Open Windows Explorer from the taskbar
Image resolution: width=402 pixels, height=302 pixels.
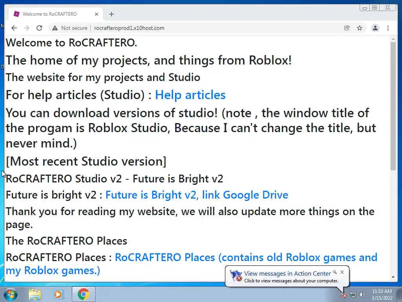point(35,294)
